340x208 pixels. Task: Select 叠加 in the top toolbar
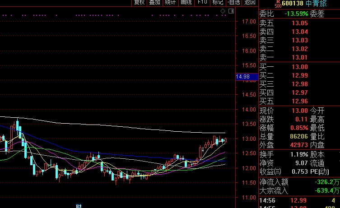(x=155, y=2)
